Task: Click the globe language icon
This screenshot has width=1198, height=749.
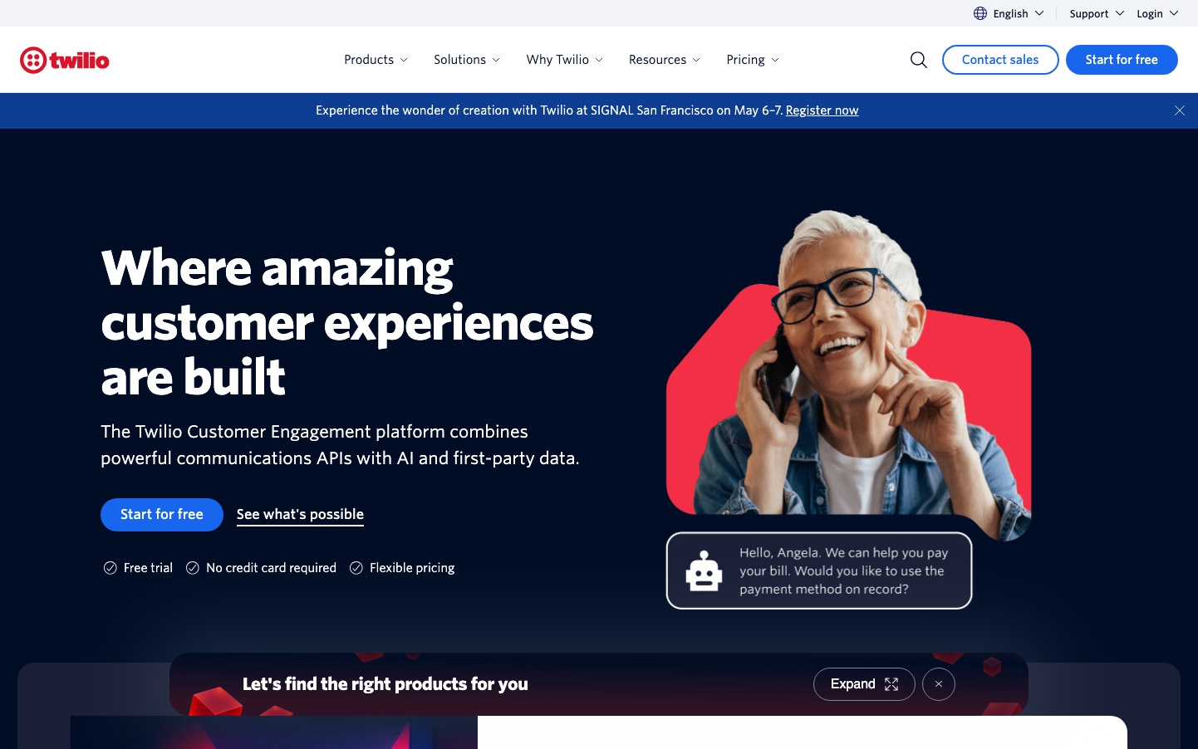Action: pos(980,13)
